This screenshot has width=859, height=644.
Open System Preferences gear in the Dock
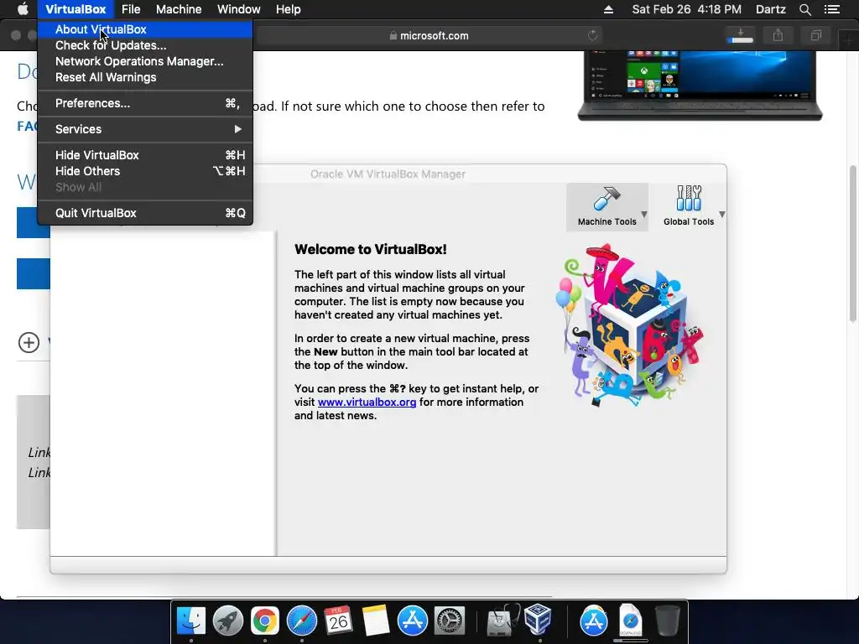click(450, 621)
